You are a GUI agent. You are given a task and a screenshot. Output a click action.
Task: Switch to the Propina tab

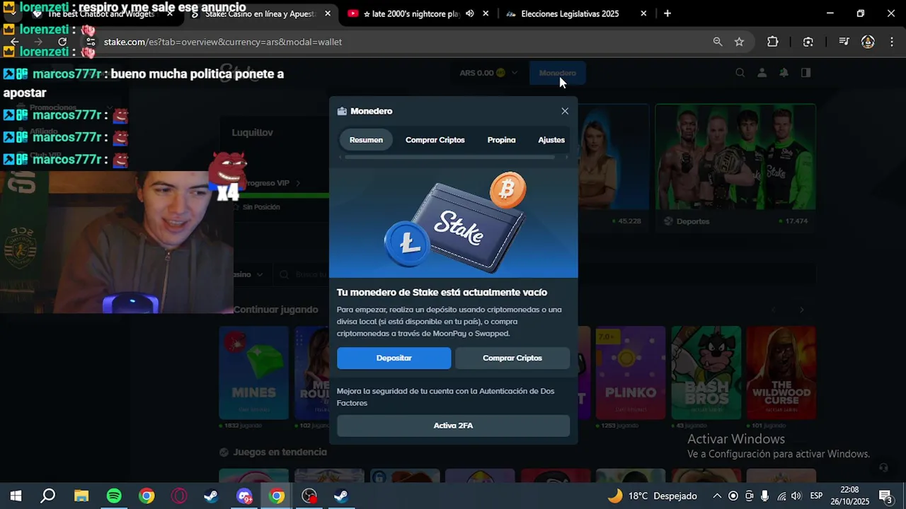[501, 140]
